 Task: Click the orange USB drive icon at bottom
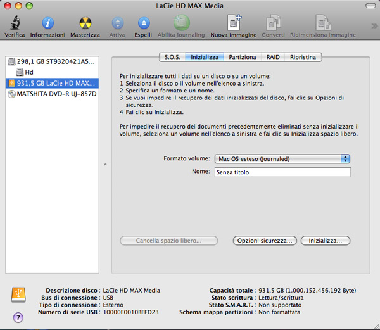18,295
